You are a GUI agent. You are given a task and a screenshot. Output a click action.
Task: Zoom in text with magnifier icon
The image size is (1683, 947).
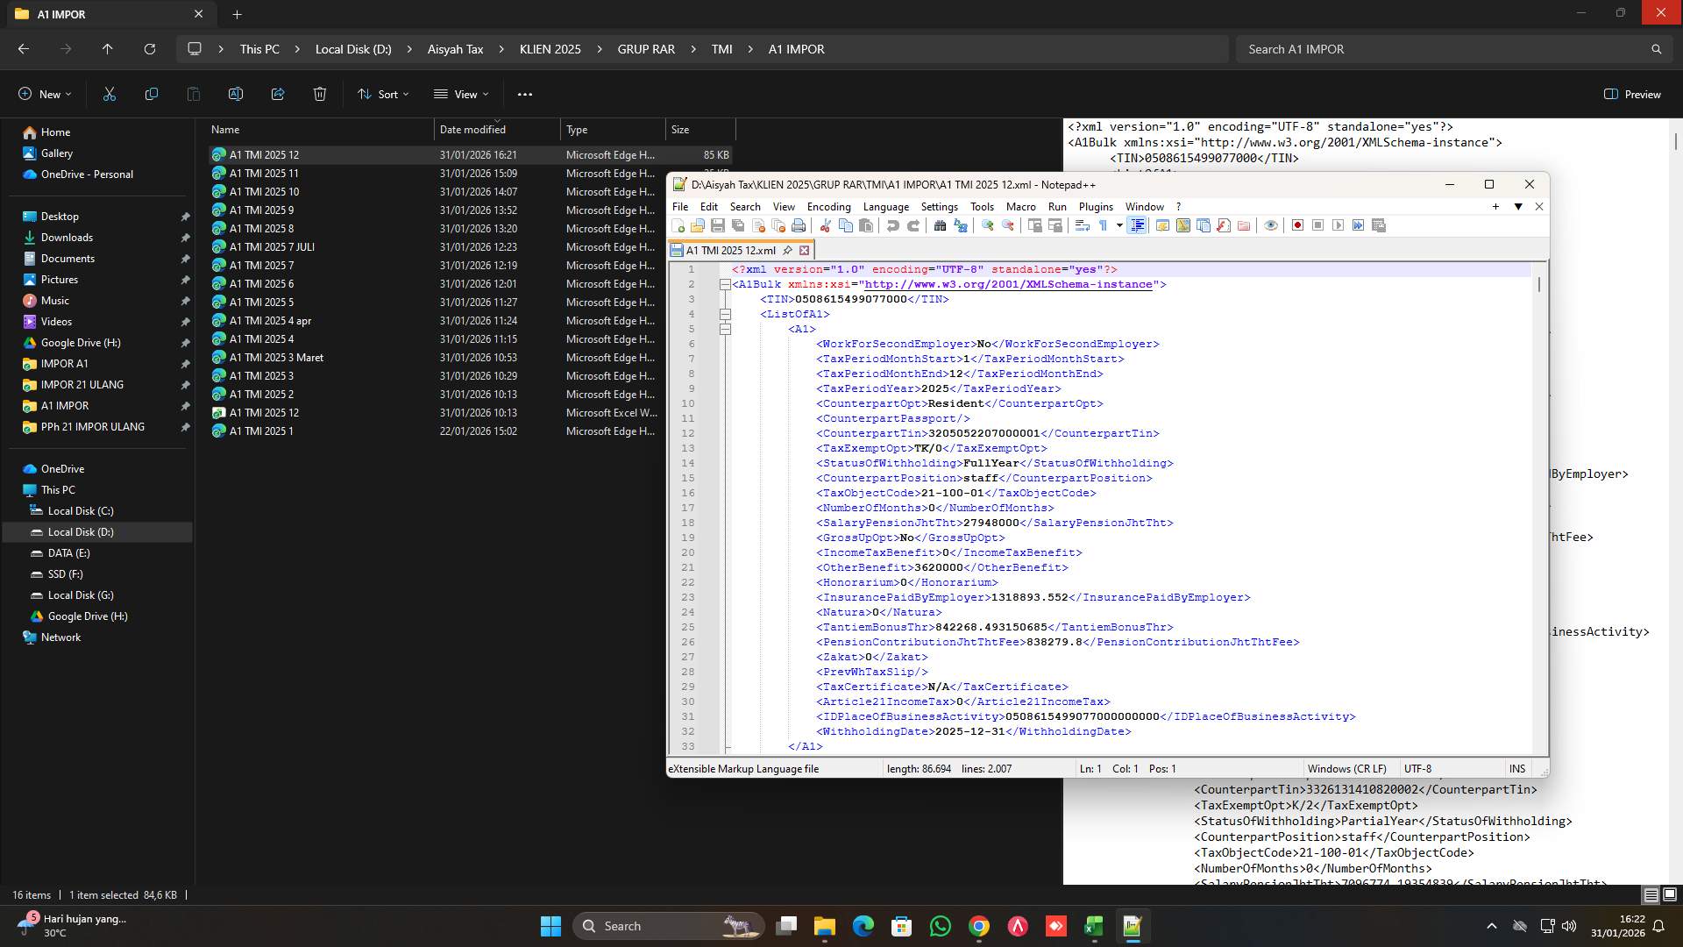coord(986,225)
